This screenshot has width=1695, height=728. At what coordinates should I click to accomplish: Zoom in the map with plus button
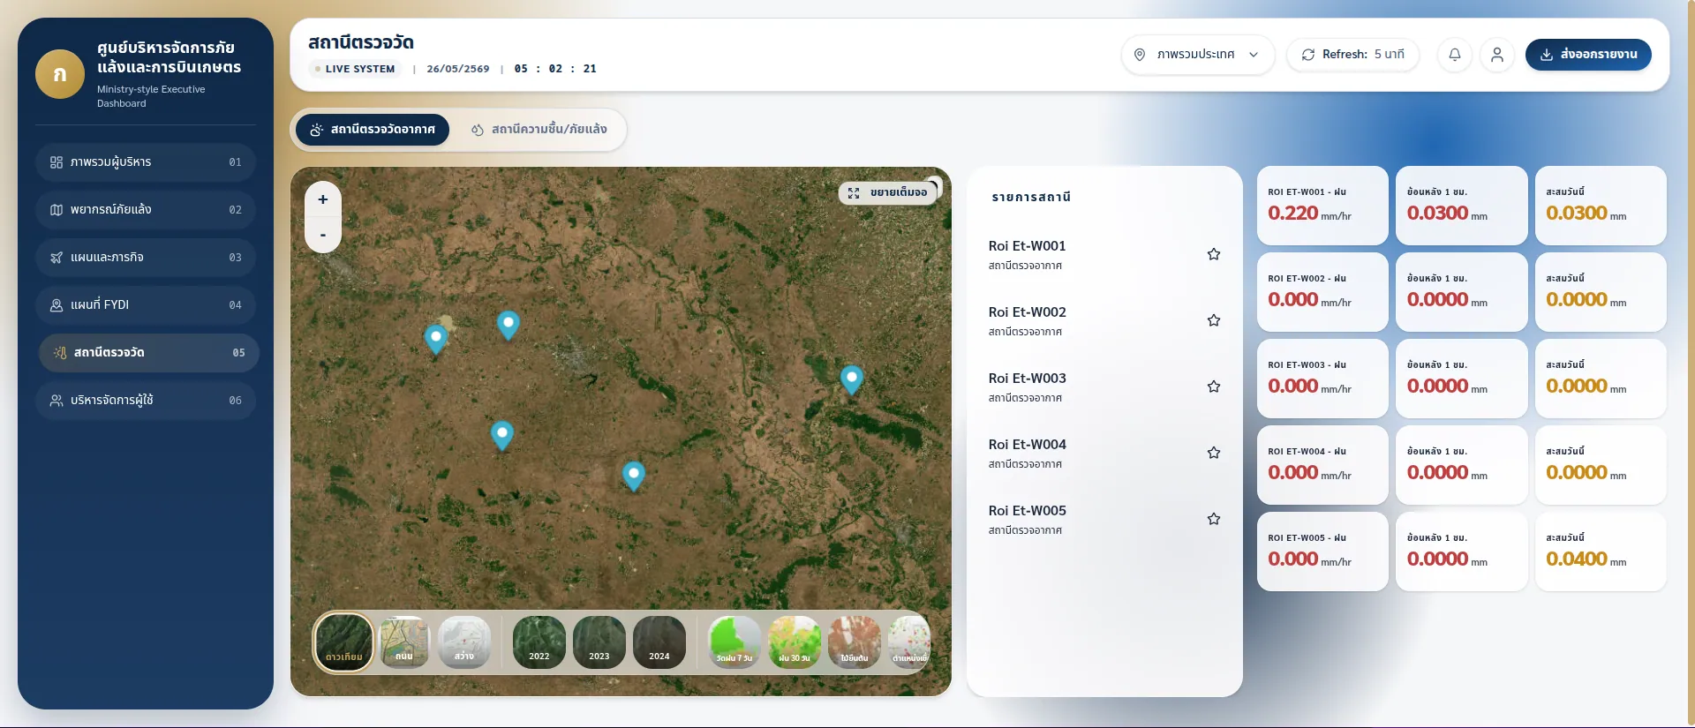coord(323,199)
